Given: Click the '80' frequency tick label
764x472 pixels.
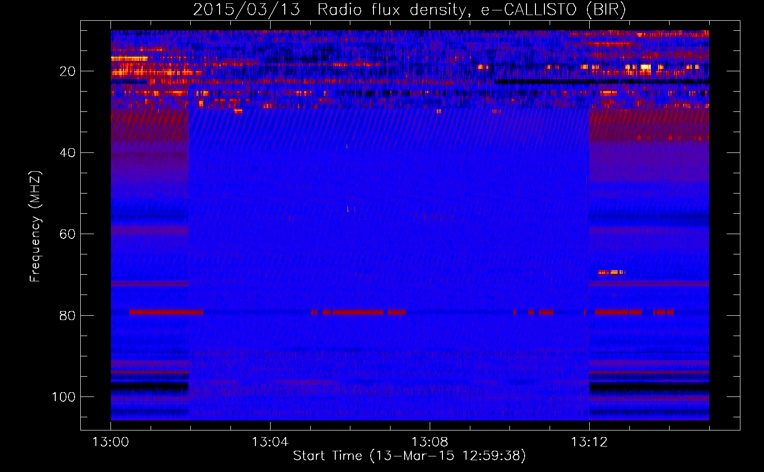Looking at the screenshot, I should click(68, 315).
